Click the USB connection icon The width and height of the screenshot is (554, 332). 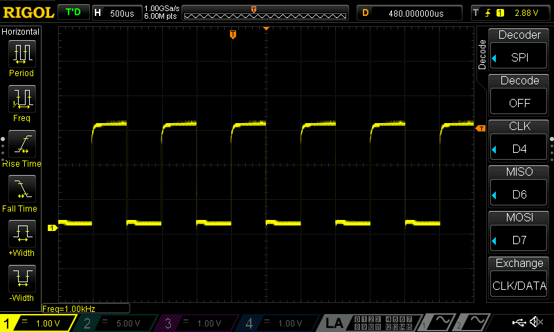[519, 322]
